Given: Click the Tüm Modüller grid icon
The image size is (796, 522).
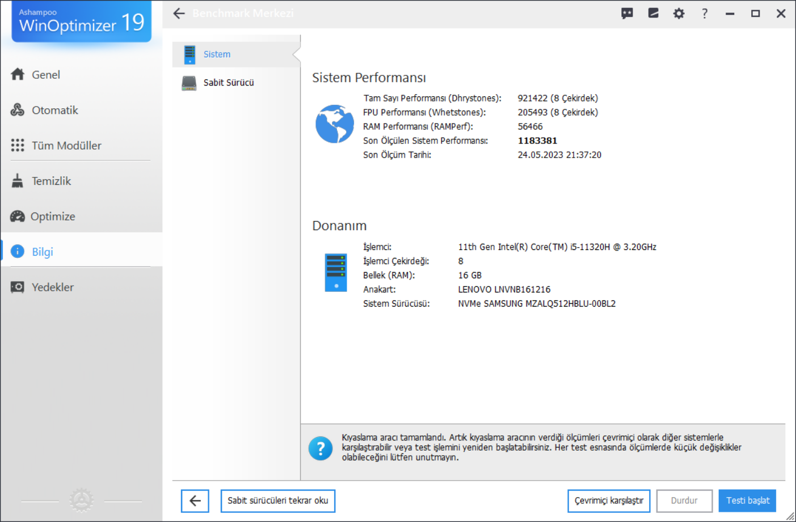Looking at the screenshot, I should 18,145.
